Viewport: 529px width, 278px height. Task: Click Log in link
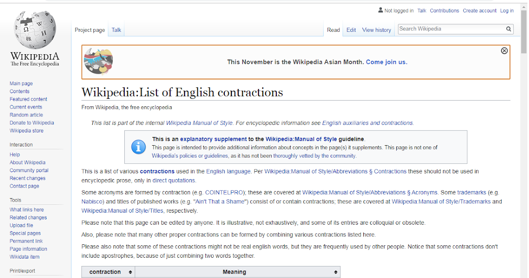pyautogui.click(x=507, y=11)
